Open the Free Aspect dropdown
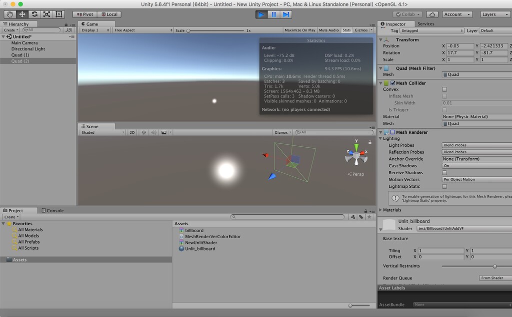The height and width of the screenshot is (317, 512). coord(142,30)
